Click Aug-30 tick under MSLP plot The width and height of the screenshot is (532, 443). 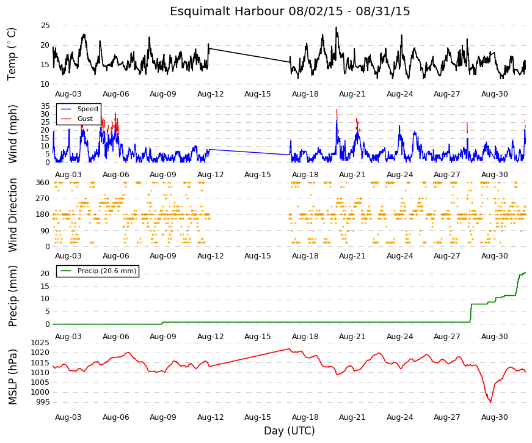coord(494,417)
